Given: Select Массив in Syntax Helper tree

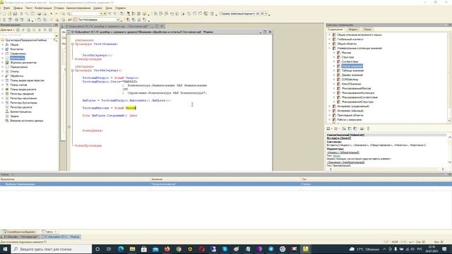Looking at the screenshot, I should 346,53.
